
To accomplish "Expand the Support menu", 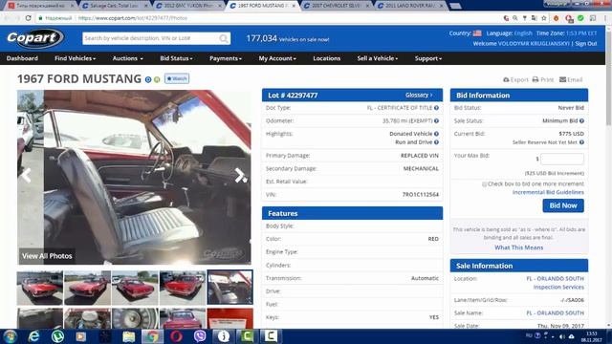I will point(428,58).
